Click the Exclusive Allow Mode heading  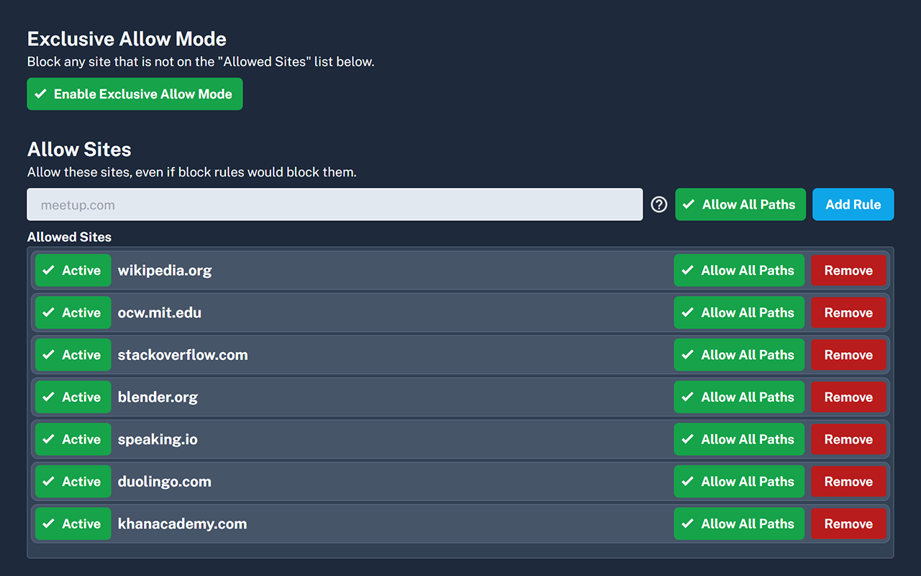(127, 39)
